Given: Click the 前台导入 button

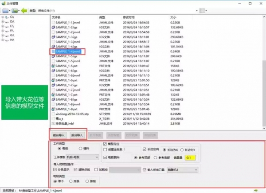Looking at the screenshot, I should (59, 135).
